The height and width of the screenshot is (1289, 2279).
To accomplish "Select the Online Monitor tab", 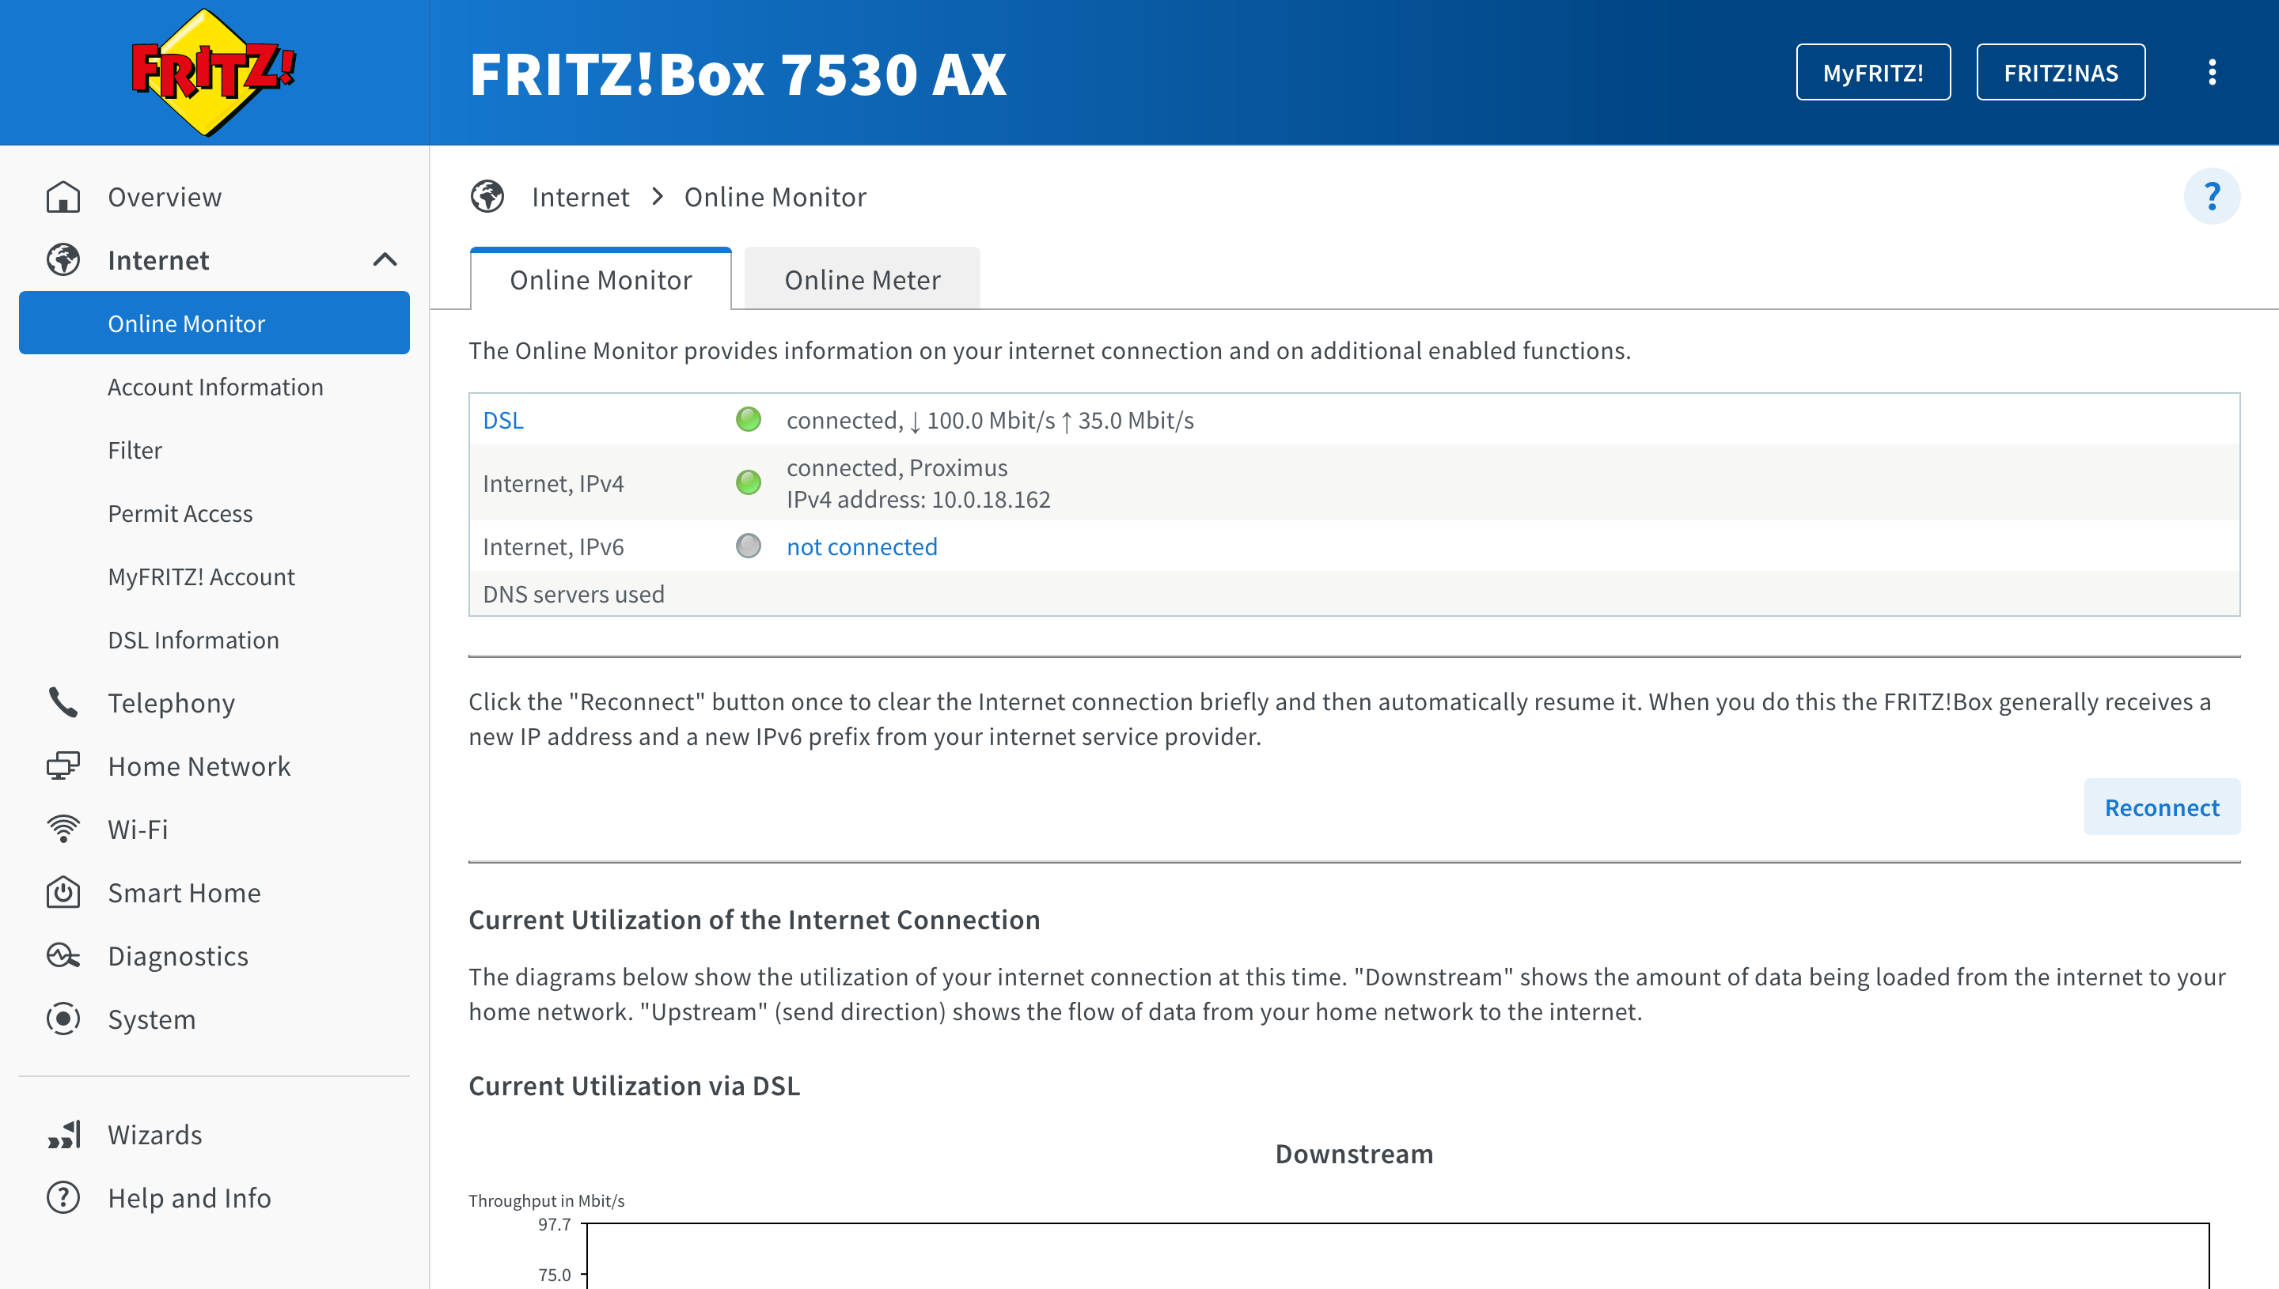I will tap(601, 280).
